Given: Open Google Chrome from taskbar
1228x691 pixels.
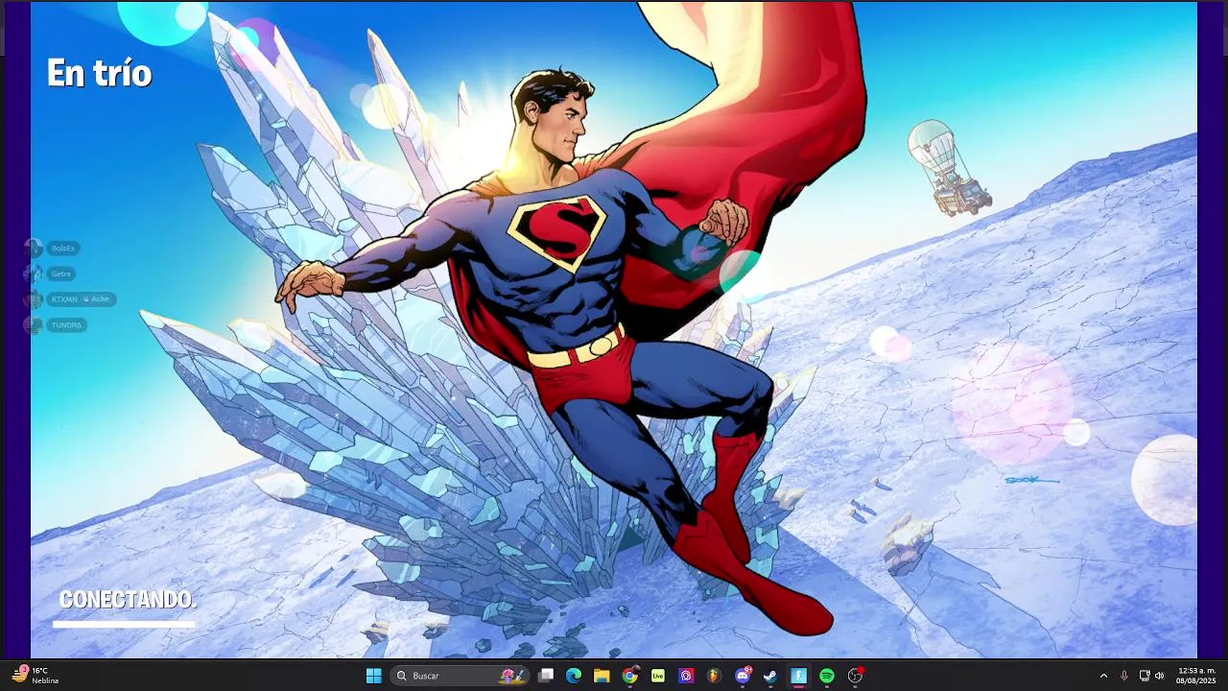Looking at the screenshot, I should (629, 676).
